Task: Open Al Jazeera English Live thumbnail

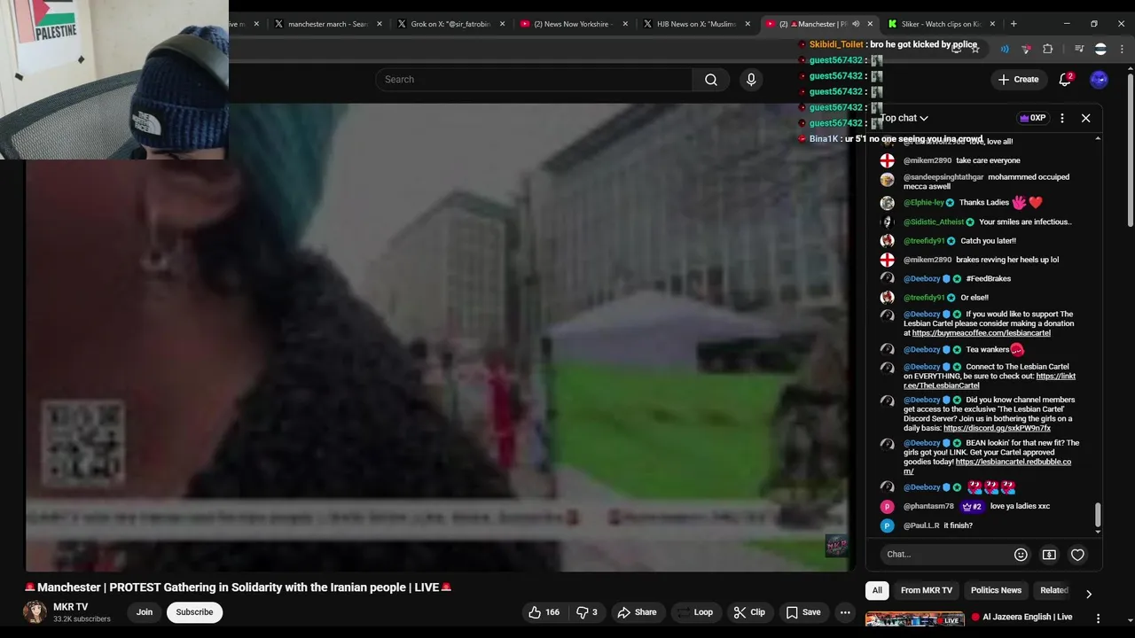Action: [914, 619]
